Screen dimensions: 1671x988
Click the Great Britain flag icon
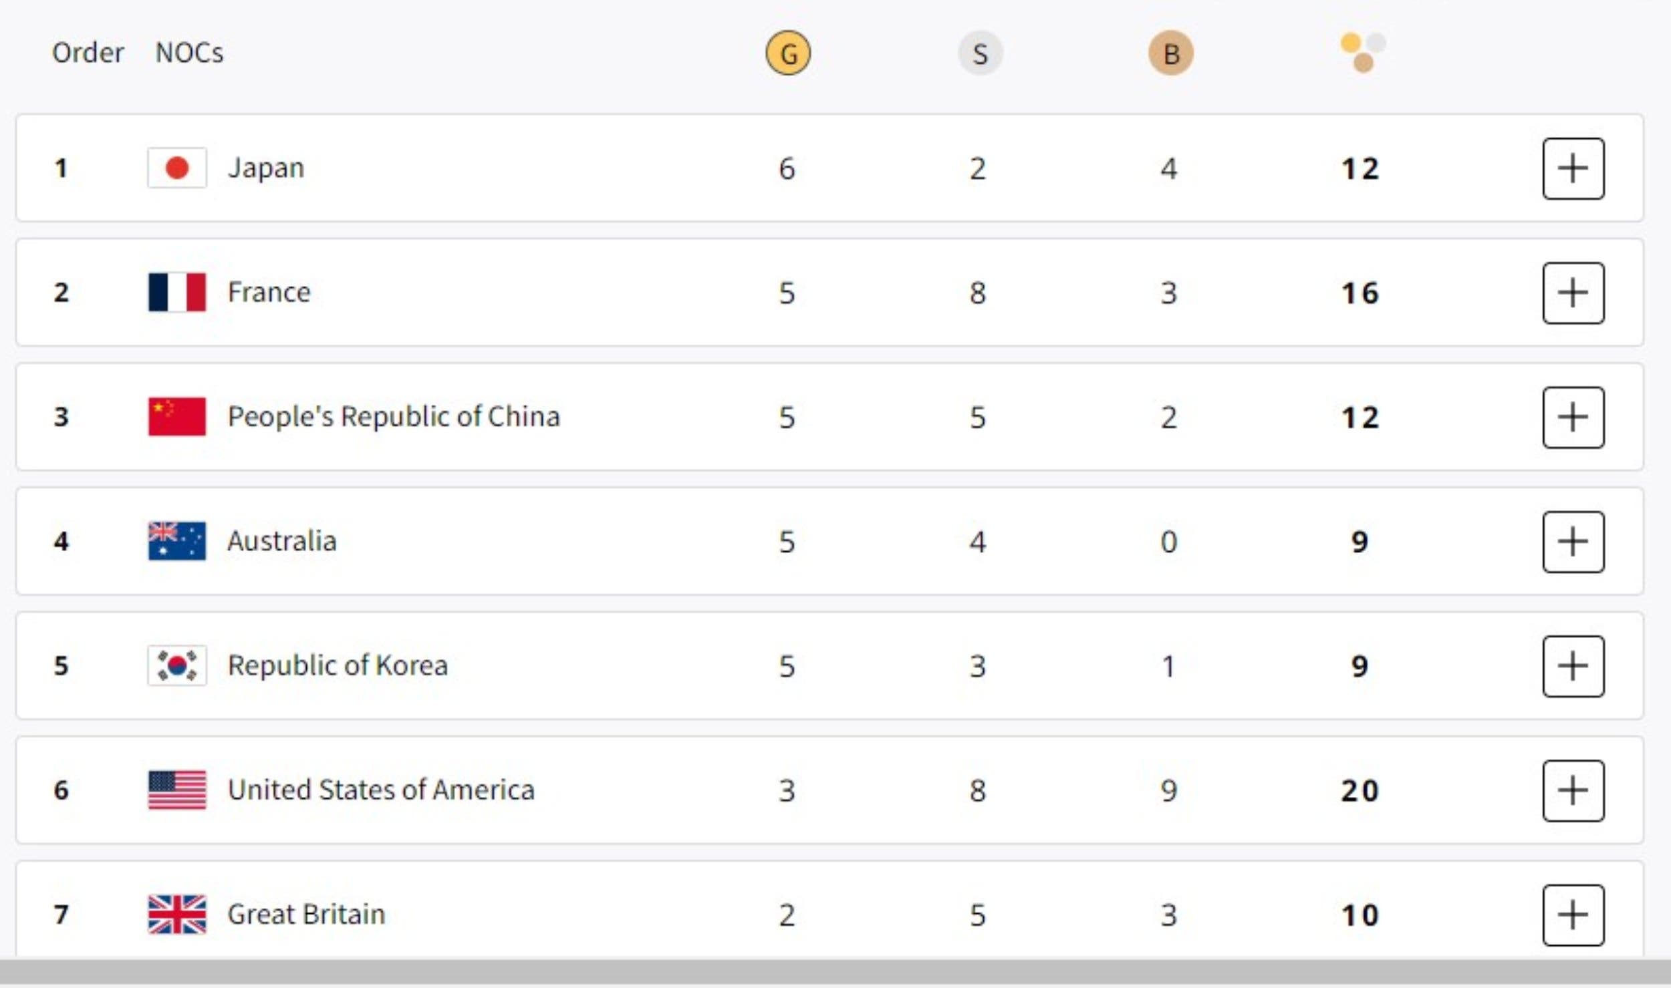point(177,914)
